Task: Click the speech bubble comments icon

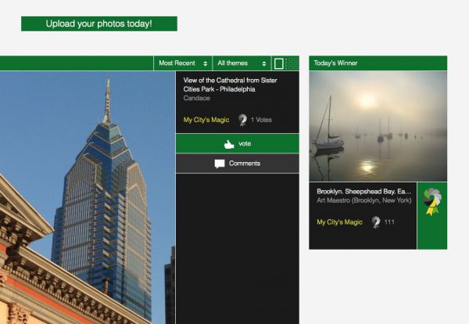Action: 220,164
